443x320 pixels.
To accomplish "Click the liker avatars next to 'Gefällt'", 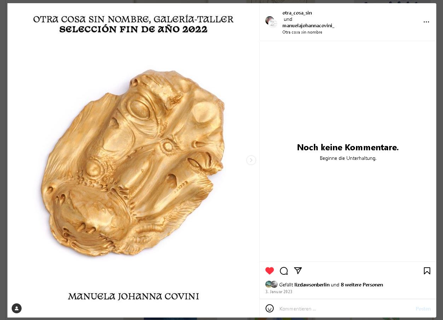I will pos(271,284).
